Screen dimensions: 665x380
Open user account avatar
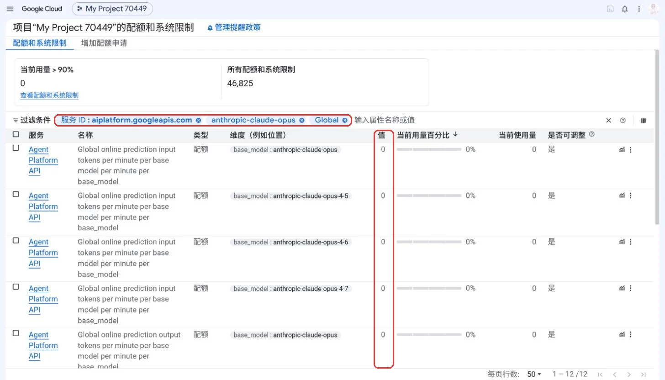(x=654, y=9)
